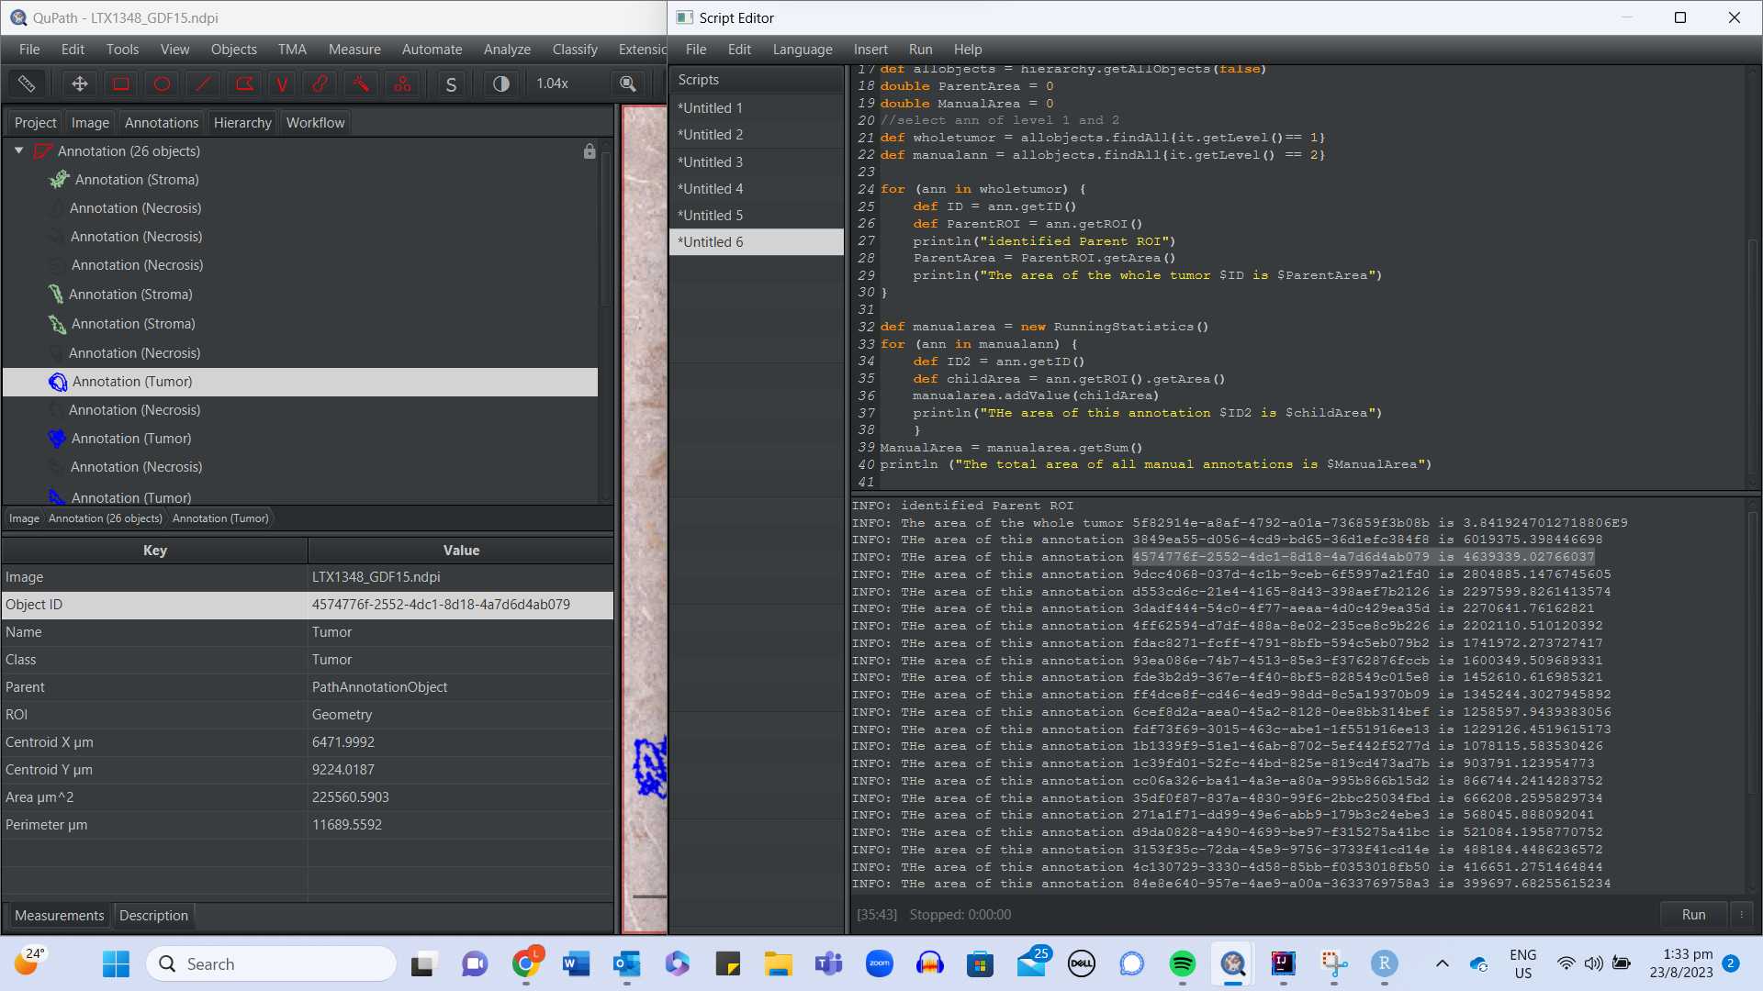Select the Line annotation tool
This screenshot has width=1763, height=991.
click(x=203, y=84)
